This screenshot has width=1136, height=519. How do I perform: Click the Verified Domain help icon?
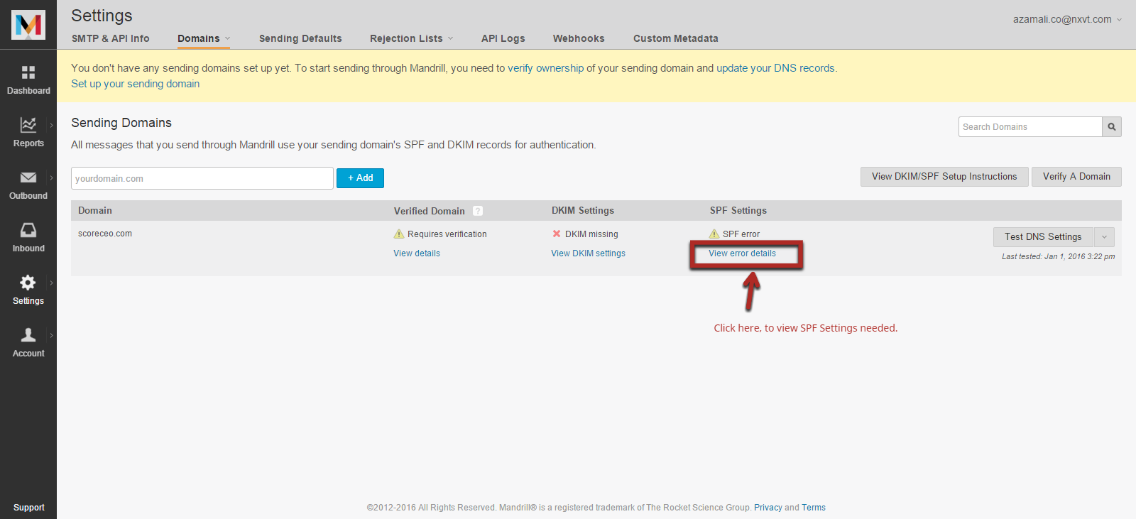click(x=478, y=211)
